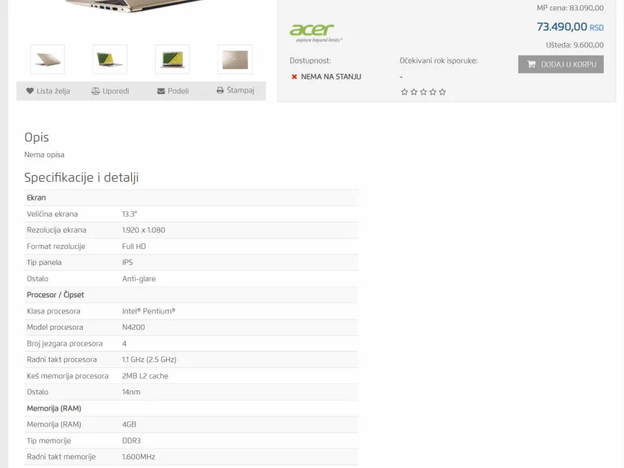Show the thumbnail of the gold laptop lid

click(x=235, y=59)
